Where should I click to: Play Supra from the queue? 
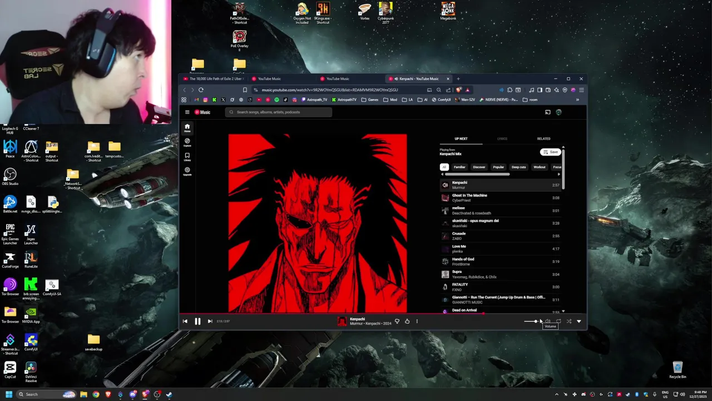coord(501,275)
